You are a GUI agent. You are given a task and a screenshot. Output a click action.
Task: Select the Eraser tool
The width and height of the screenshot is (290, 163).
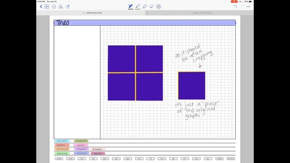145,7
